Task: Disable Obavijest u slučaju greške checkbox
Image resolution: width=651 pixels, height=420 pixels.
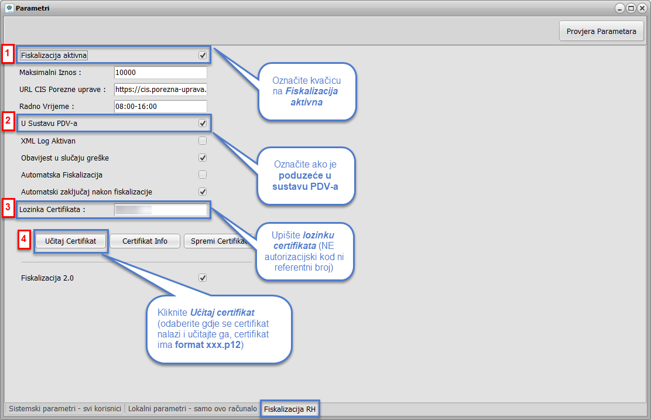Action: pyautogui.click(x=203, y=158)
